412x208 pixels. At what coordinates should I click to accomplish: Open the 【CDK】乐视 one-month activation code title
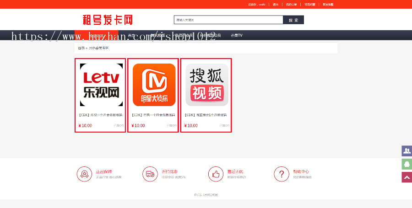100,115
